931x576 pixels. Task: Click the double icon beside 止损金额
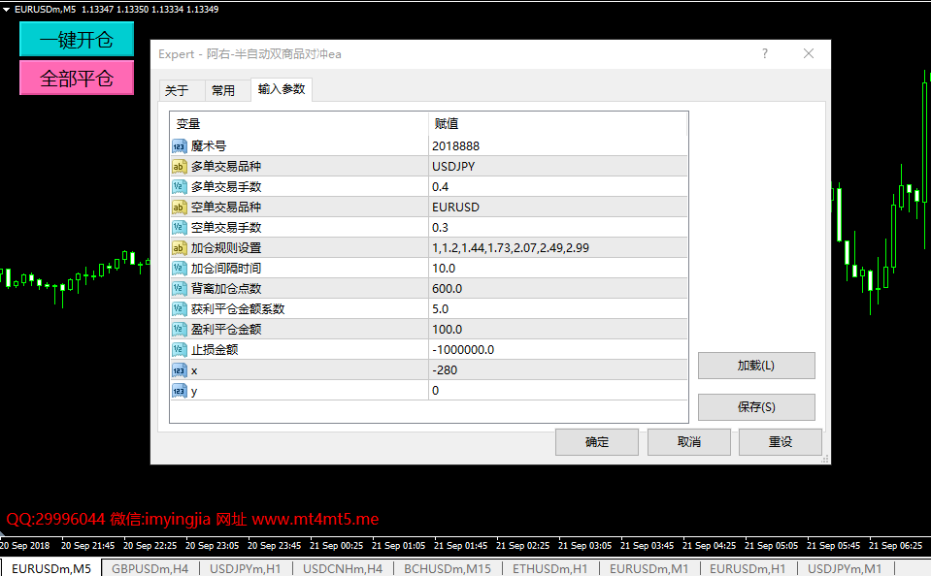[x=179, y=350]
